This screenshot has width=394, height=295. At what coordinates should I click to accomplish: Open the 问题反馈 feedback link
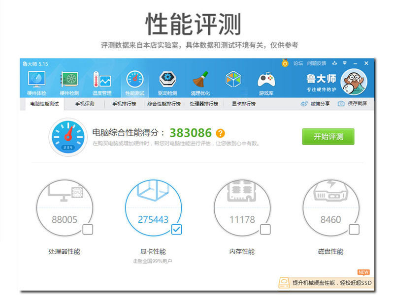[x=317, y=63]
